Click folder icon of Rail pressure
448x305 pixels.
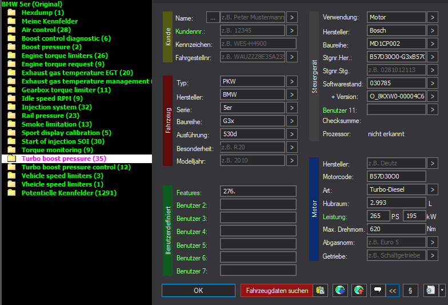tap(11, 116)
